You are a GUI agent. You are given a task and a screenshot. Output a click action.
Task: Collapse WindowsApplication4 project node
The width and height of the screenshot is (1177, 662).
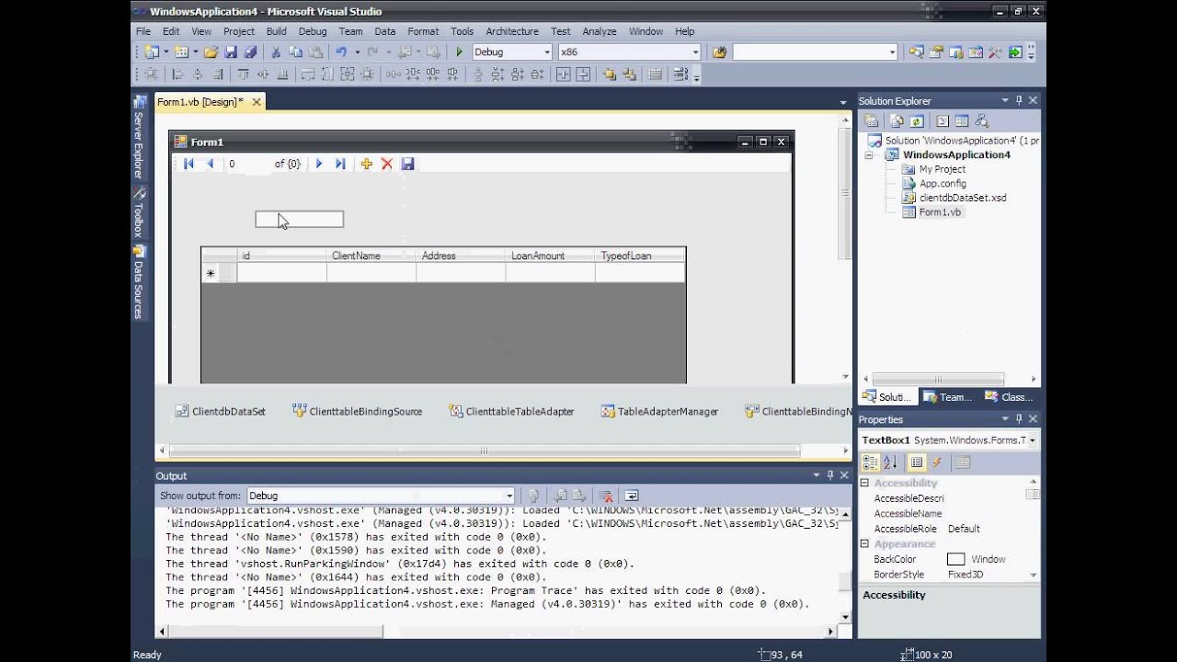coord(869,155)
